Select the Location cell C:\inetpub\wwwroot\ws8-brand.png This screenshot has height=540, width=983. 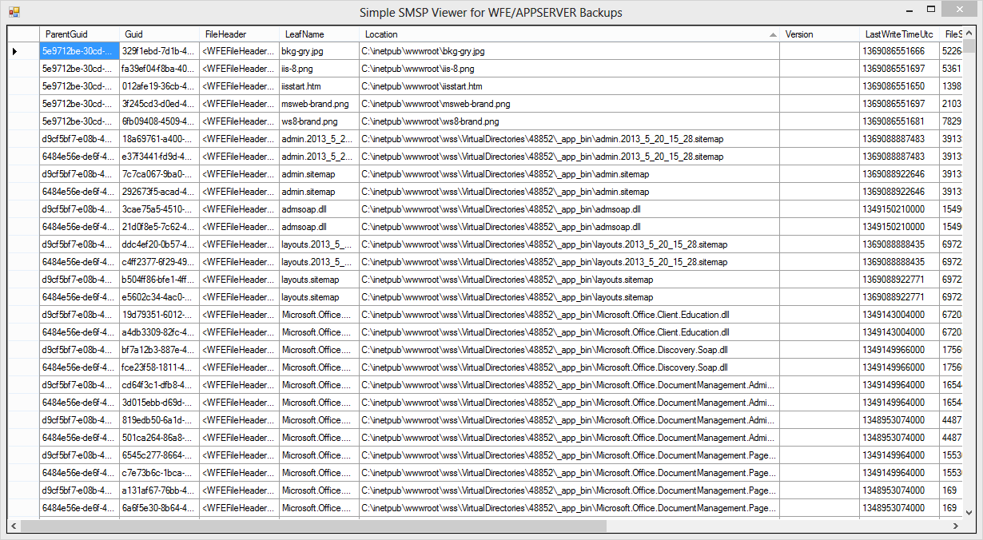pyautogui.click(x=569, y=121)
